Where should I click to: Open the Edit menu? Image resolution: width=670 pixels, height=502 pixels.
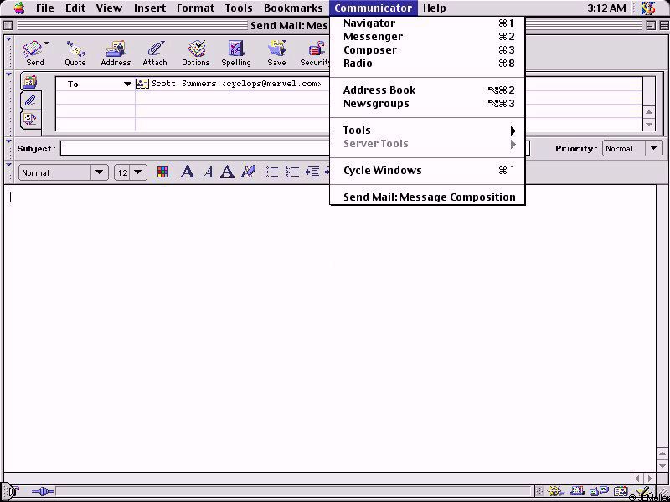point(75,8)
